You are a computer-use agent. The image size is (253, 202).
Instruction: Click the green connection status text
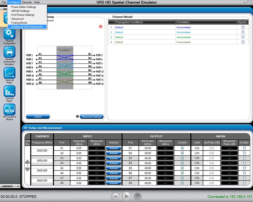click(x=229, y=197)
